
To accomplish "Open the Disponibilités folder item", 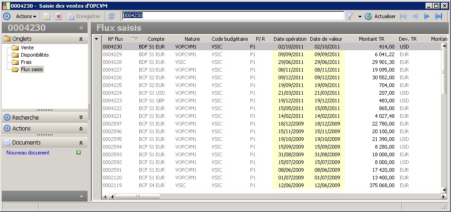I will pos(34,55).
